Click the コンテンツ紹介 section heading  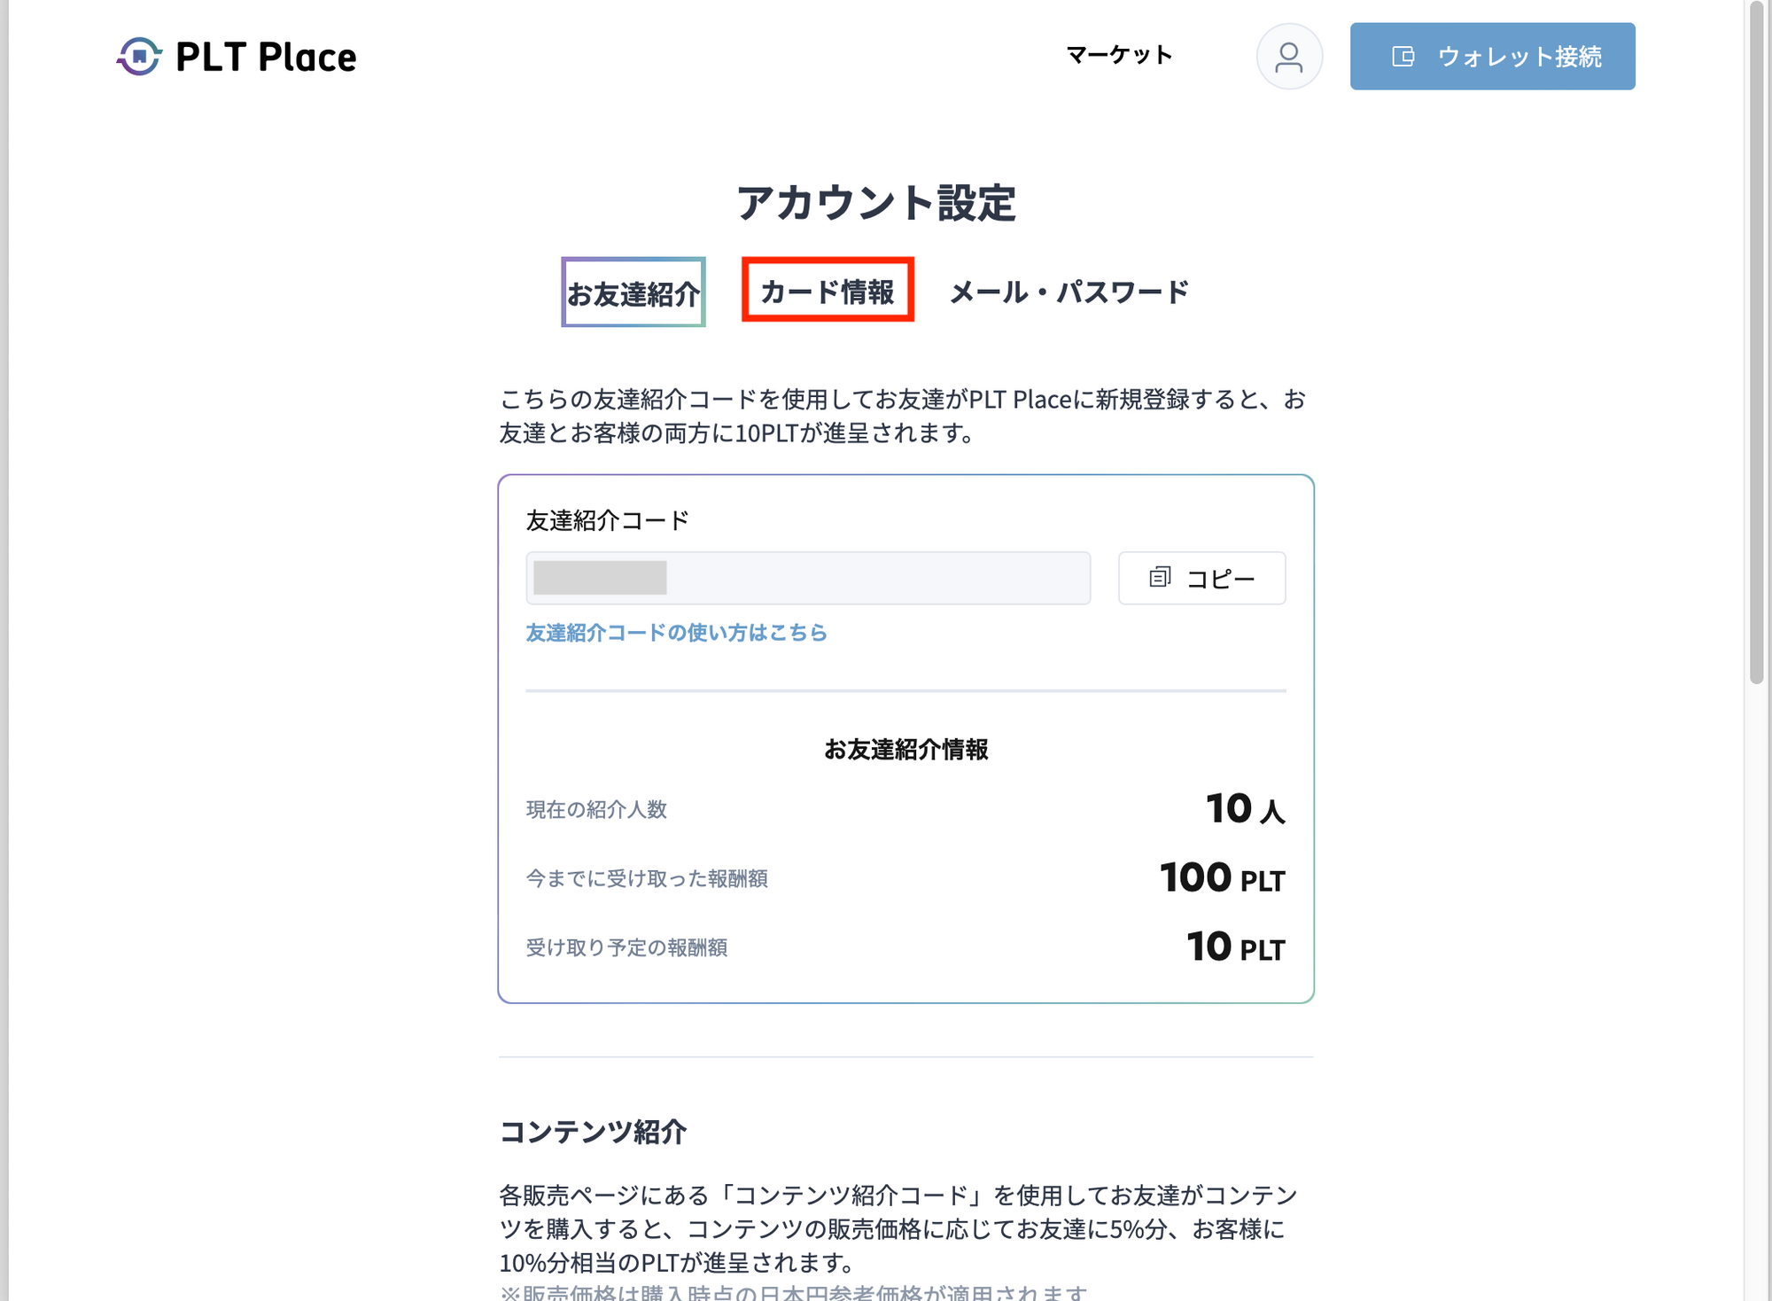click(593, 1132)
